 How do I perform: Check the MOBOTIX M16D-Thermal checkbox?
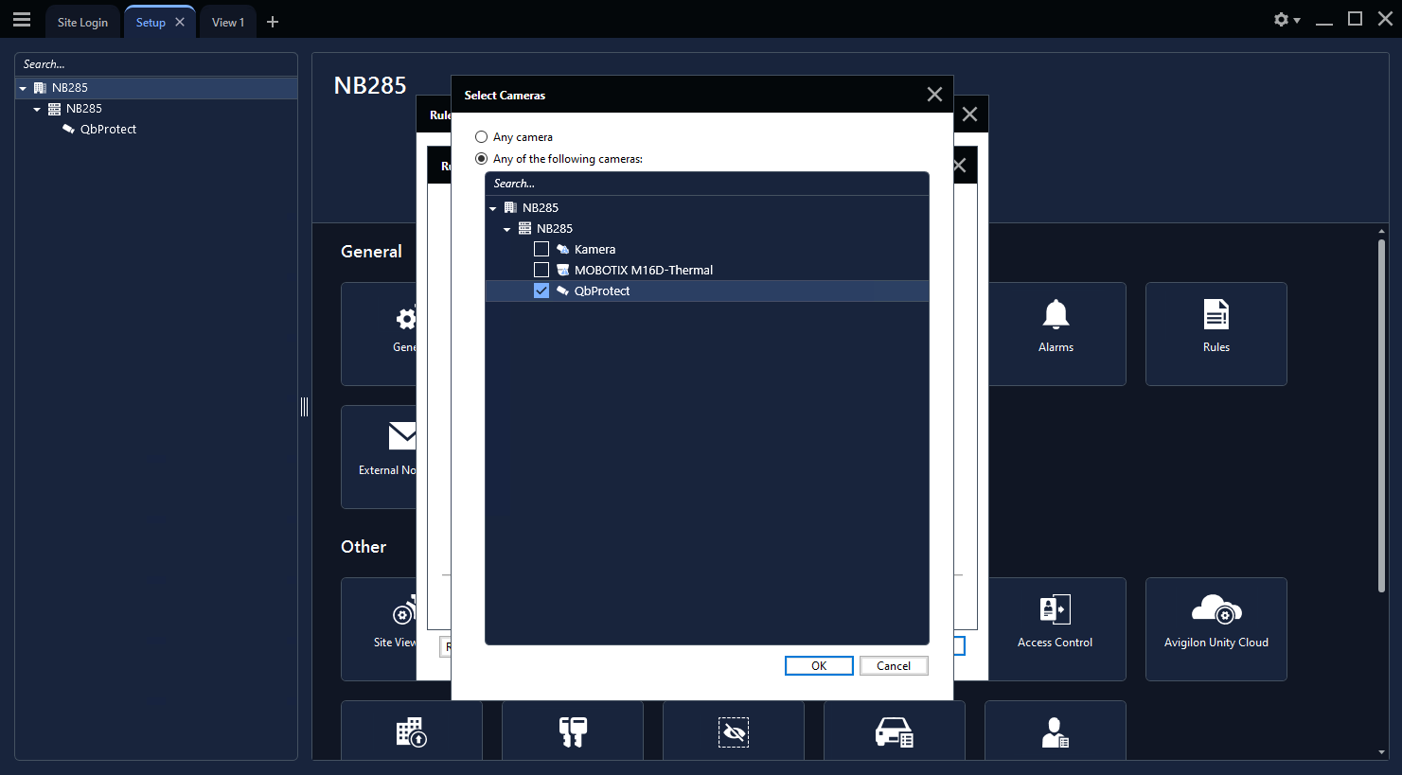coord(541,270)
